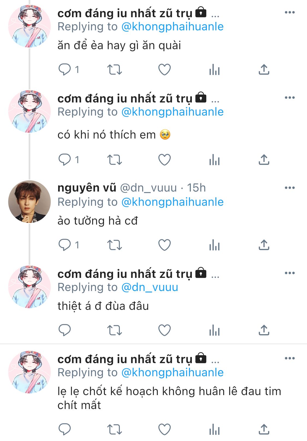
Task: Open nguyên vũ's profile photo
Action: click(29, 202)
